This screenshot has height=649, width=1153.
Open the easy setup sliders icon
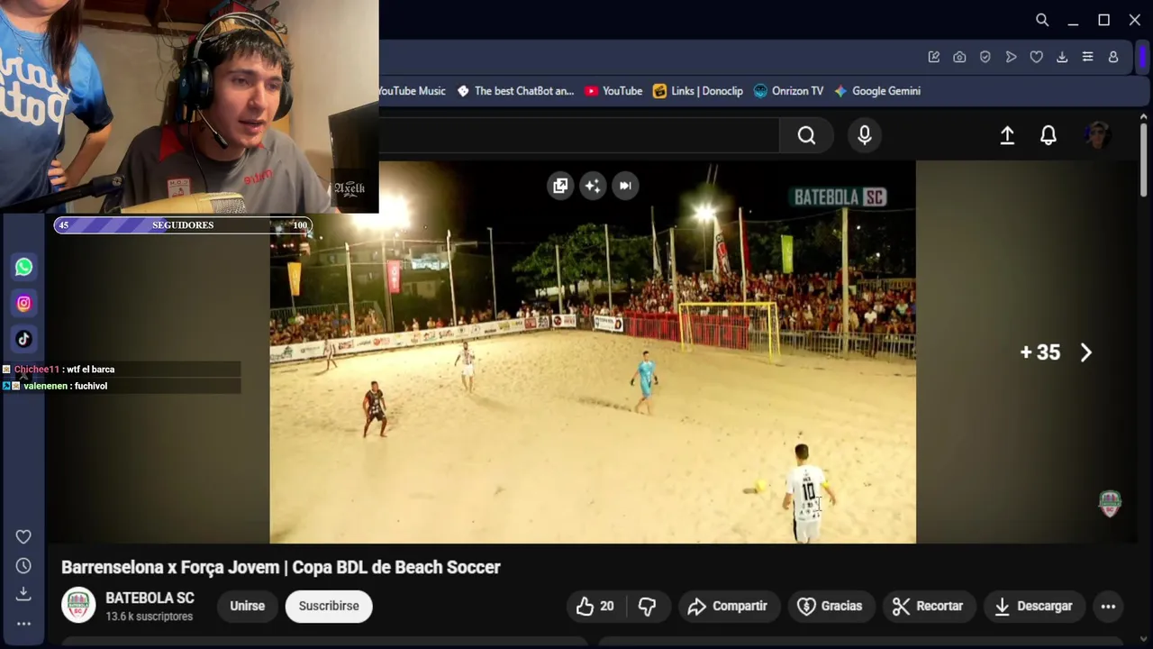pos(1087,57)
